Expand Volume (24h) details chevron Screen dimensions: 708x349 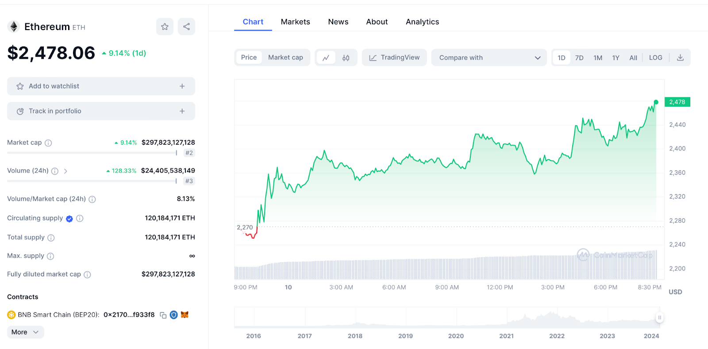(65, 171)
